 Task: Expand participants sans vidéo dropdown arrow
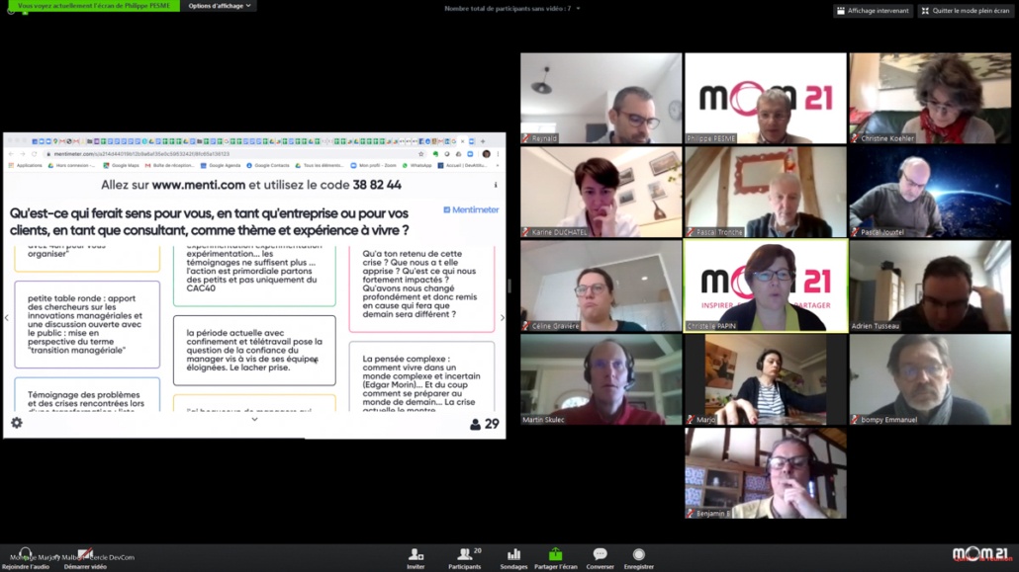578,9
